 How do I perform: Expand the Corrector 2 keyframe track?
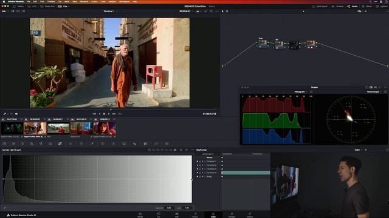[x=205, y=165]
